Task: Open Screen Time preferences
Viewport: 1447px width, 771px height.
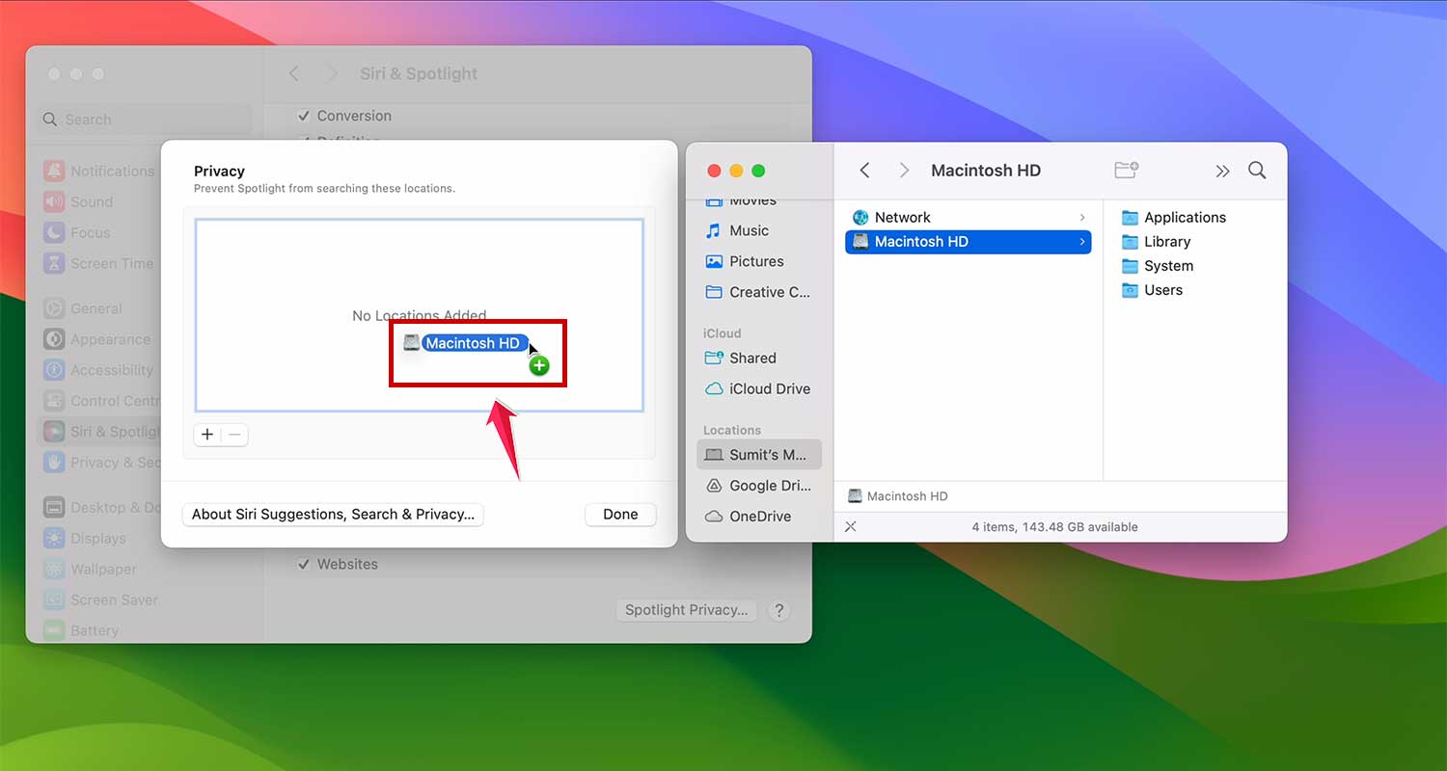Action: [97, 263]
